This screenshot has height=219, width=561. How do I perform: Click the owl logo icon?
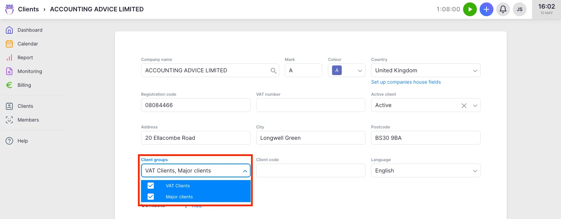9,9
